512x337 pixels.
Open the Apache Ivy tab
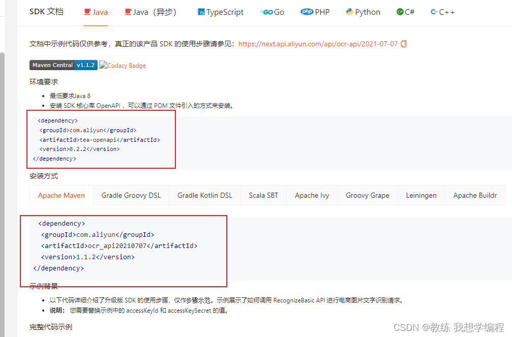[x=312, y=195]
